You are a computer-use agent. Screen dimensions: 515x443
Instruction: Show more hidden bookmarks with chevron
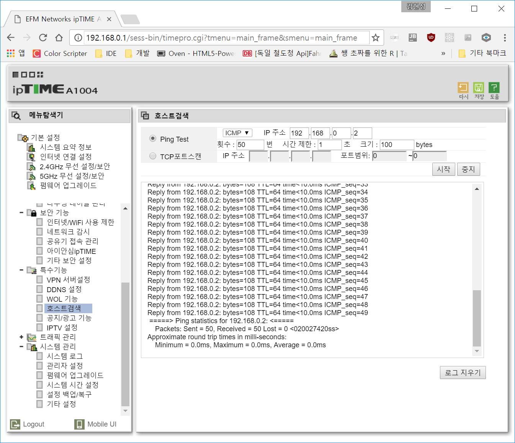(443, 54)
